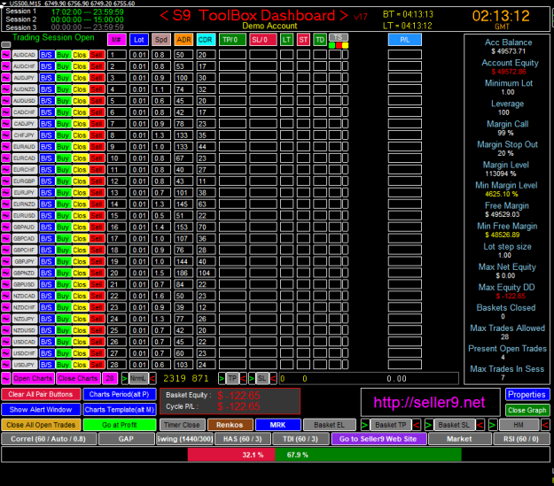
Task: Click the Close Graph button
Action: click(x=527, y=410)
